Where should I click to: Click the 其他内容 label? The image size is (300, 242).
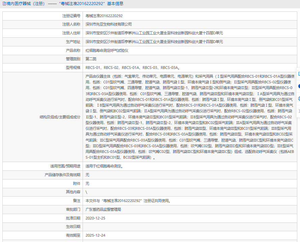[73, 192]
